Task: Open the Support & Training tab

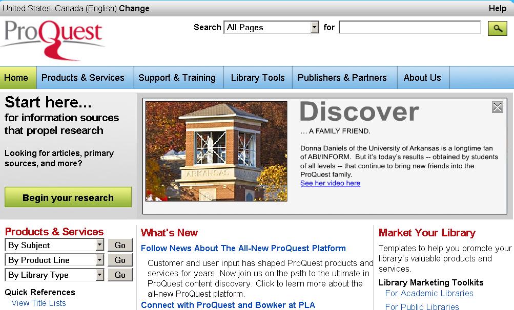Action: click(x=178, y=78)
